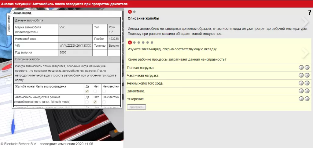Toggle 'Нет' checkbox for fail-safe mode row

[x=95, y=102]
